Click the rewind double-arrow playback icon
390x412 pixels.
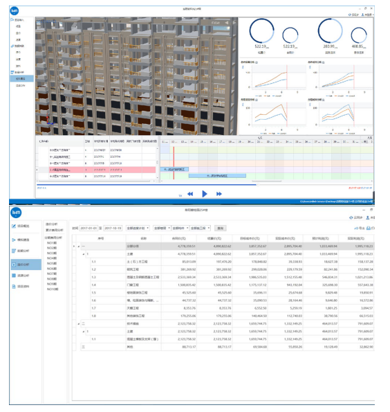[190, 194]
